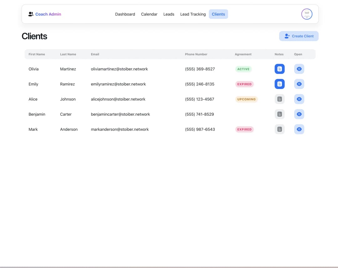
Task: Click the last name Anderson
Action: 69,129
